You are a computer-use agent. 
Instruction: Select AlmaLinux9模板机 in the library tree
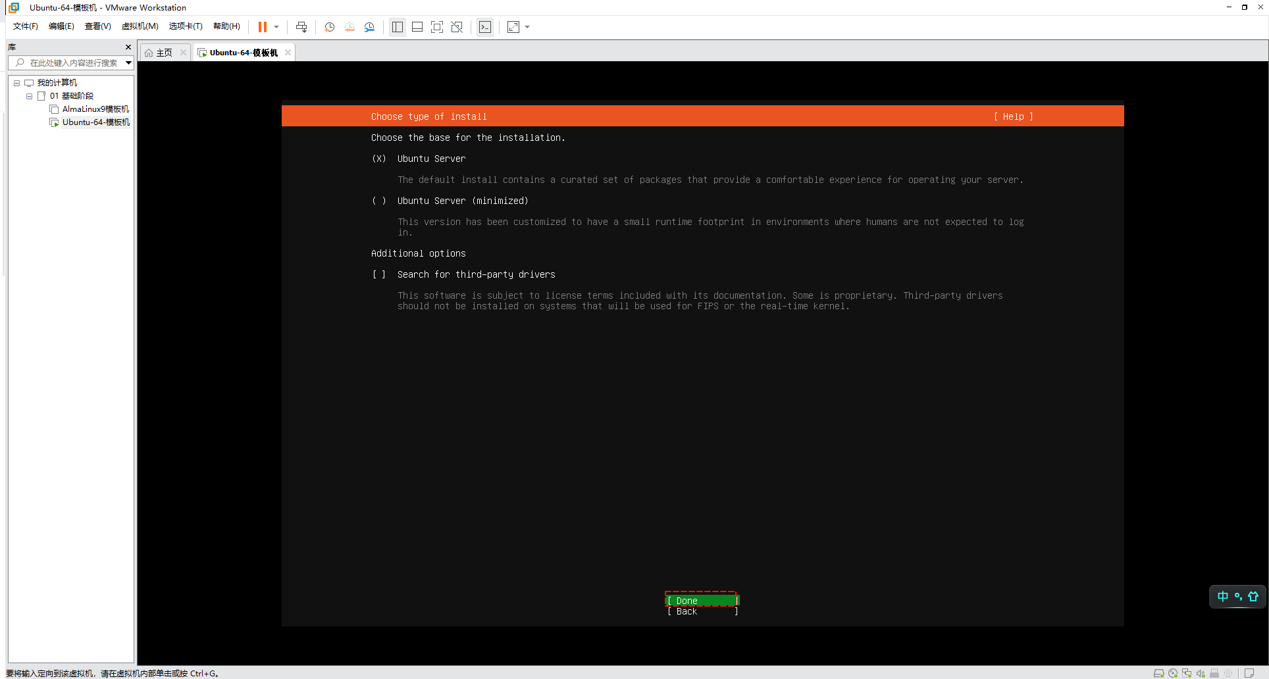point(95,109)
